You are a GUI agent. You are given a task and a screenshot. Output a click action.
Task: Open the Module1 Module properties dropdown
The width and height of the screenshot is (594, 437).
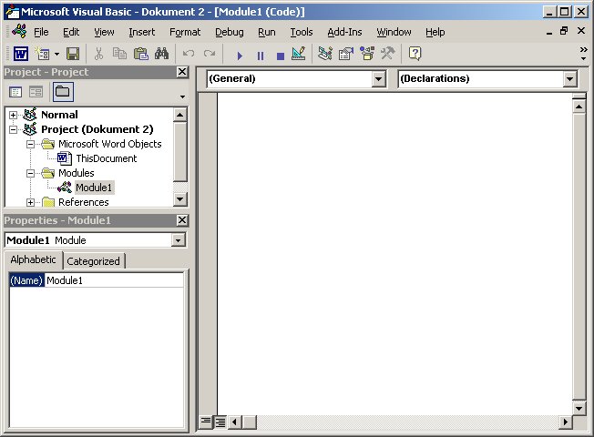[x=178, y=240]
